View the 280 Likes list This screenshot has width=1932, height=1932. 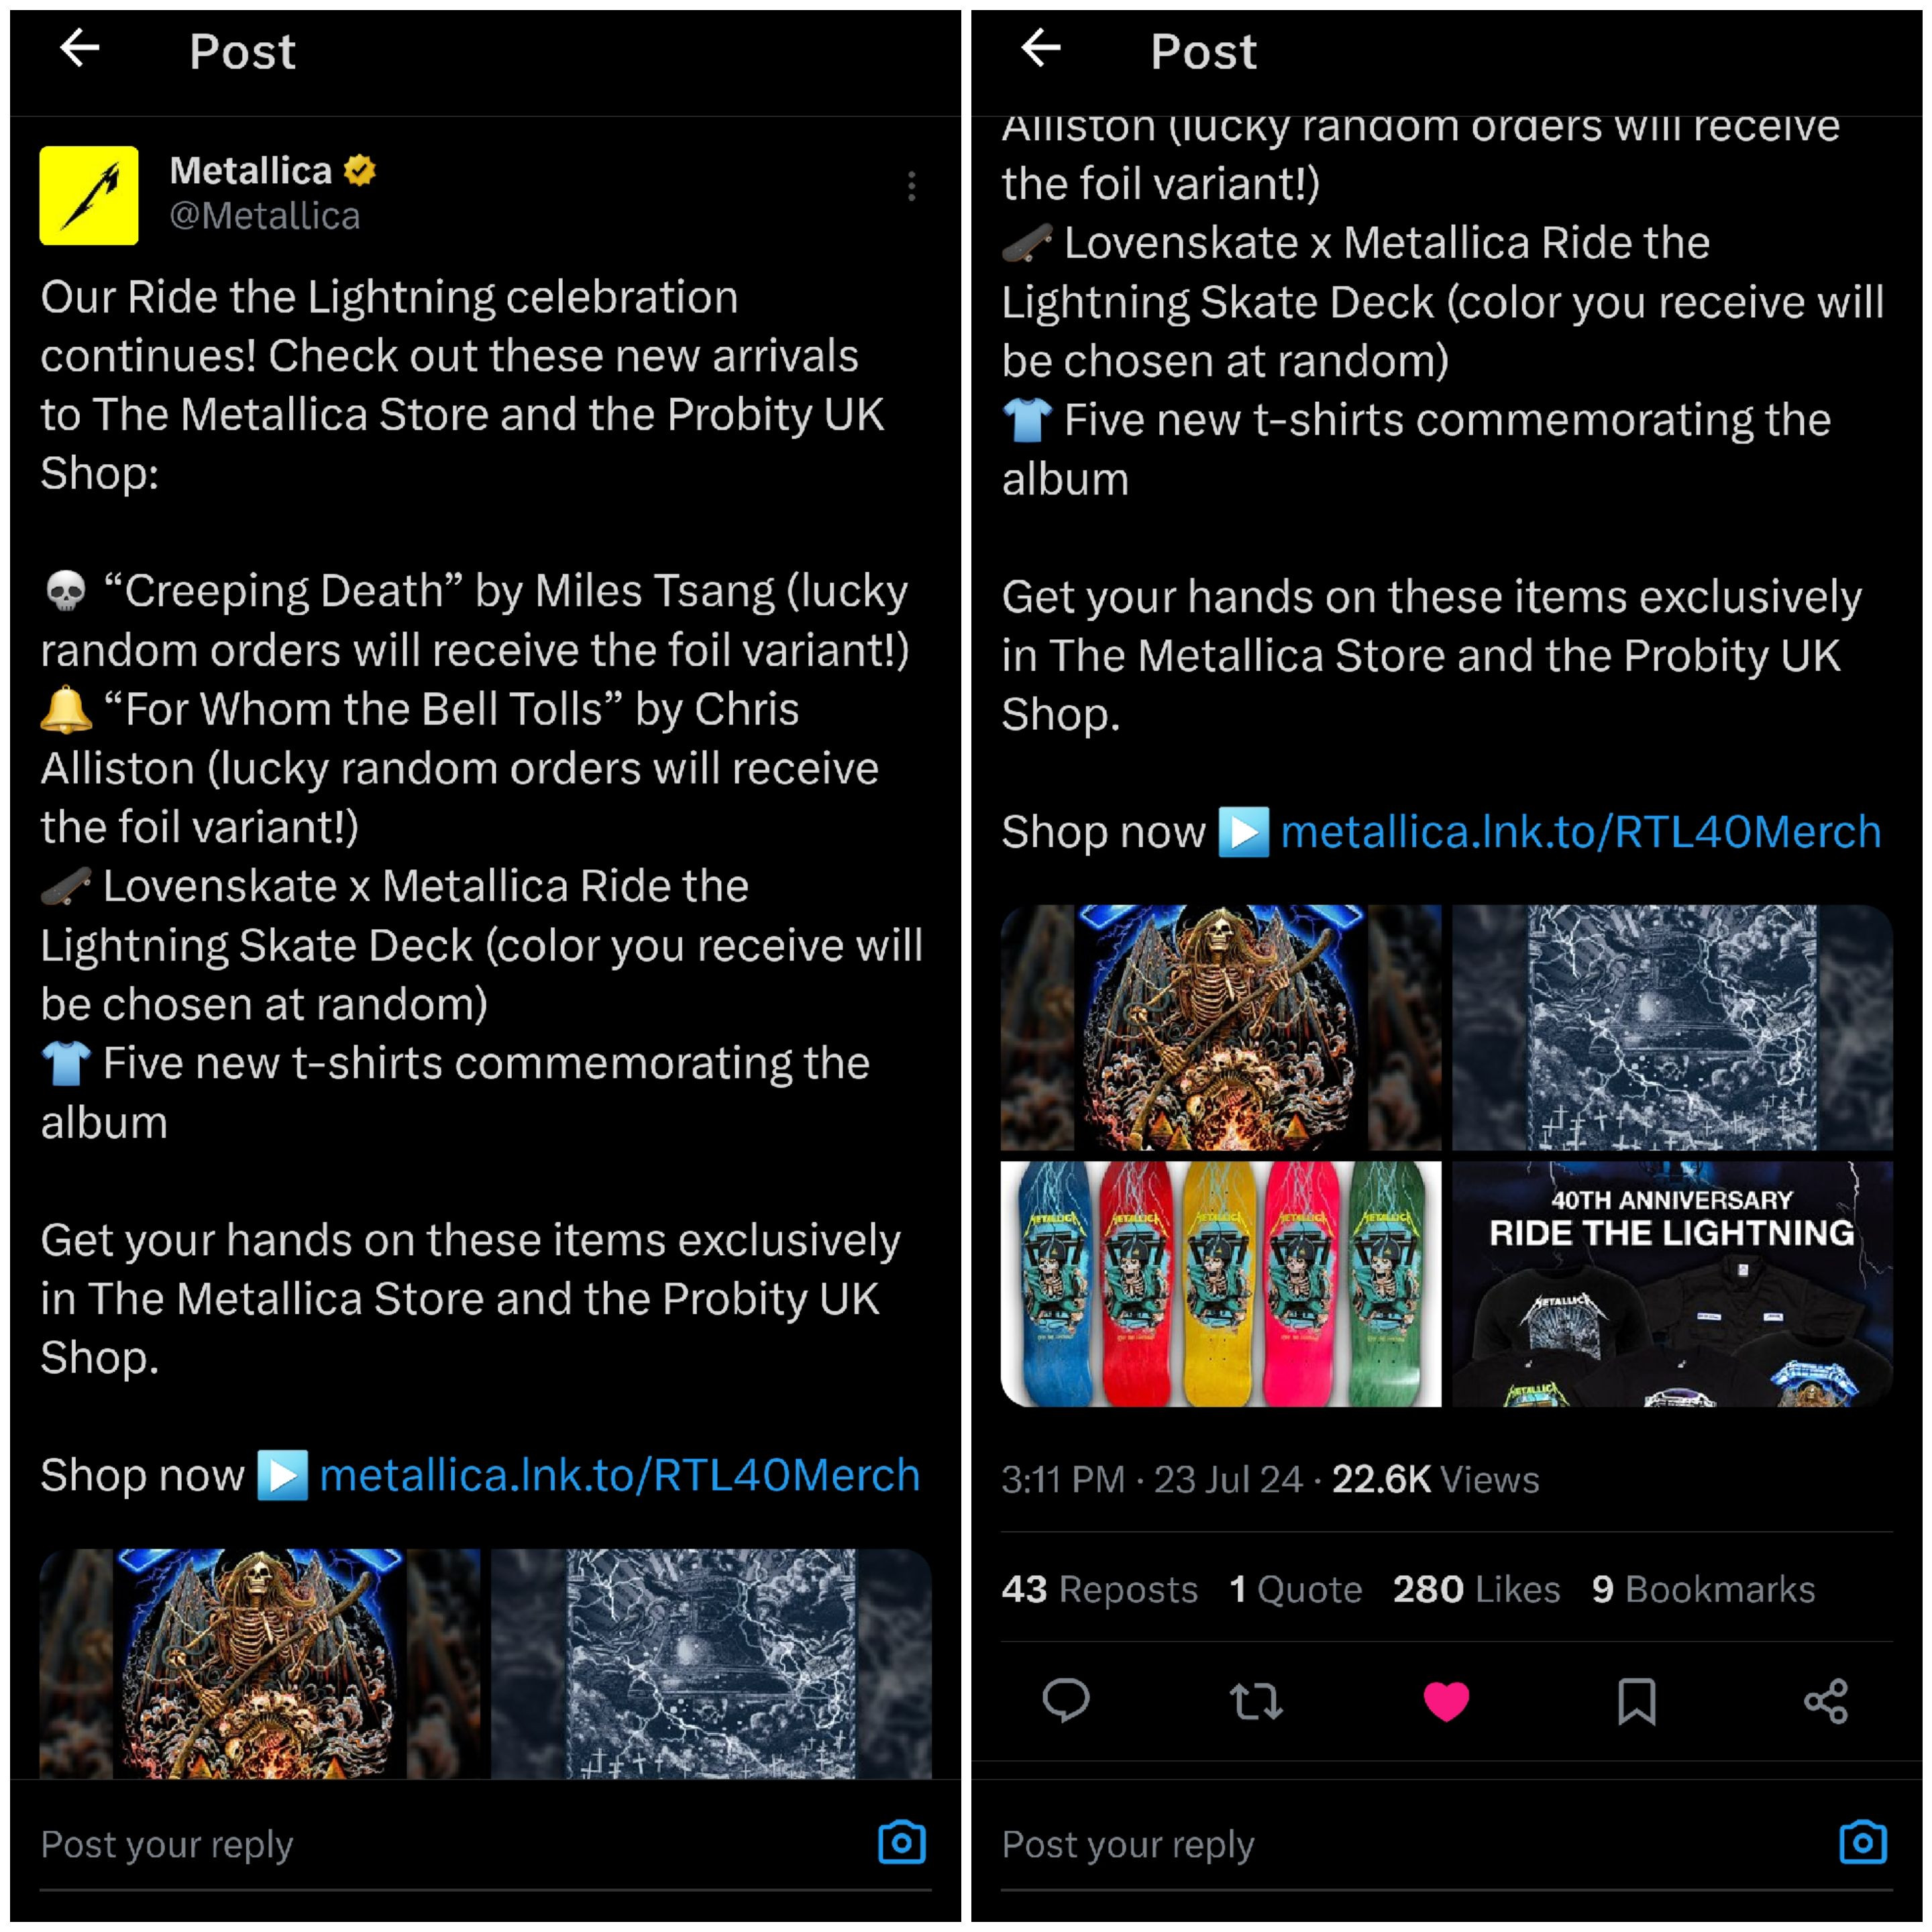(1476, 1589)
